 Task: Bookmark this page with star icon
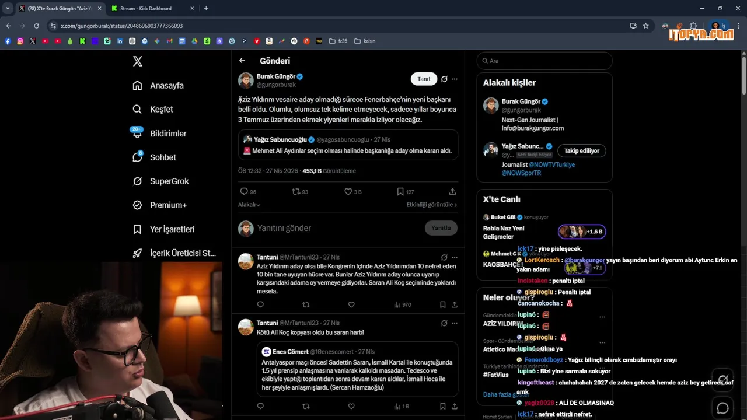646,26
